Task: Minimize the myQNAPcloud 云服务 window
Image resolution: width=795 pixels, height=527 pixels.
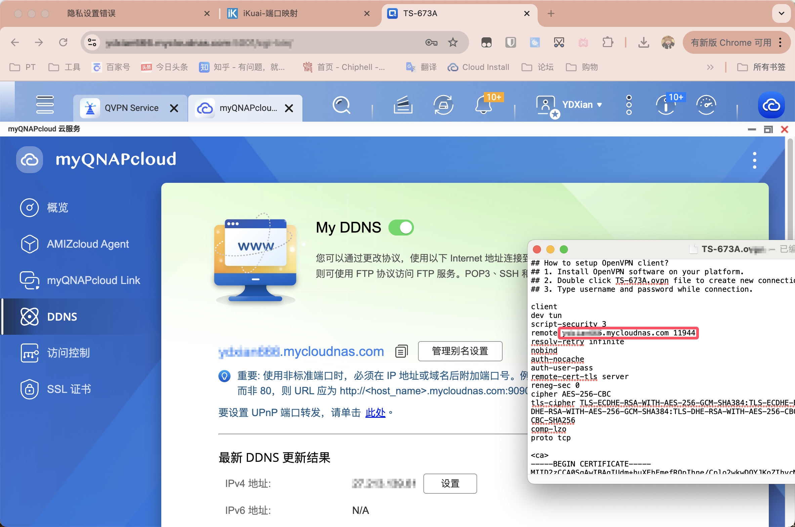Action: (752, 129)
